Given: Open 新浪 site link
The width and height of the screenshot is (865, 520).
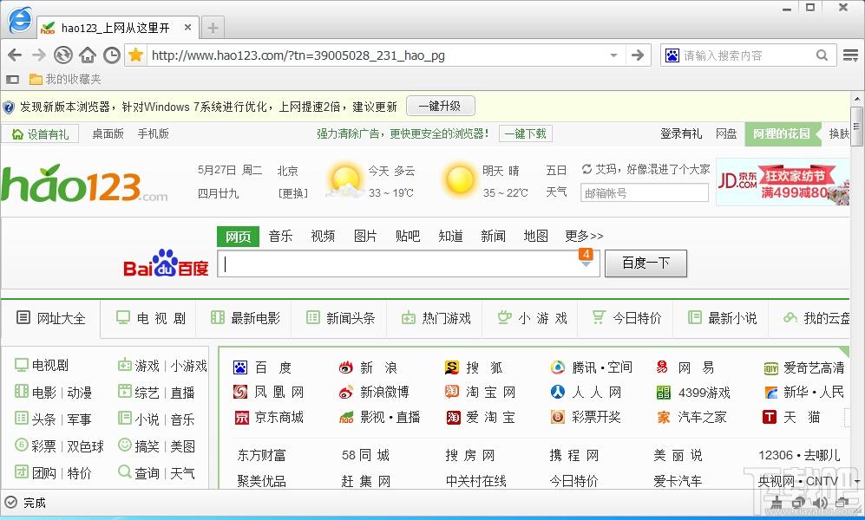Looking at the screenshot, I should pos(369,367).
